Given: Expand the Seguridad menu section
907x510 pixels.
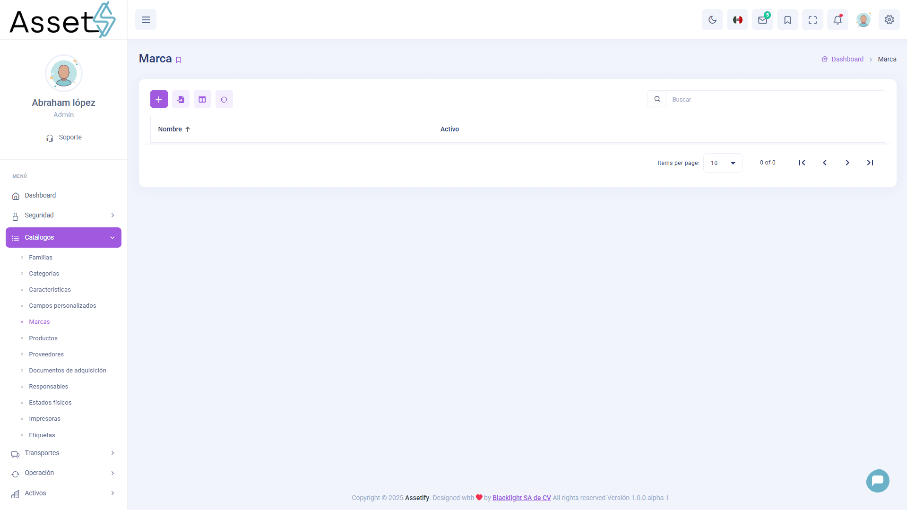Looking at the screenshot, I should click(63, 215).
